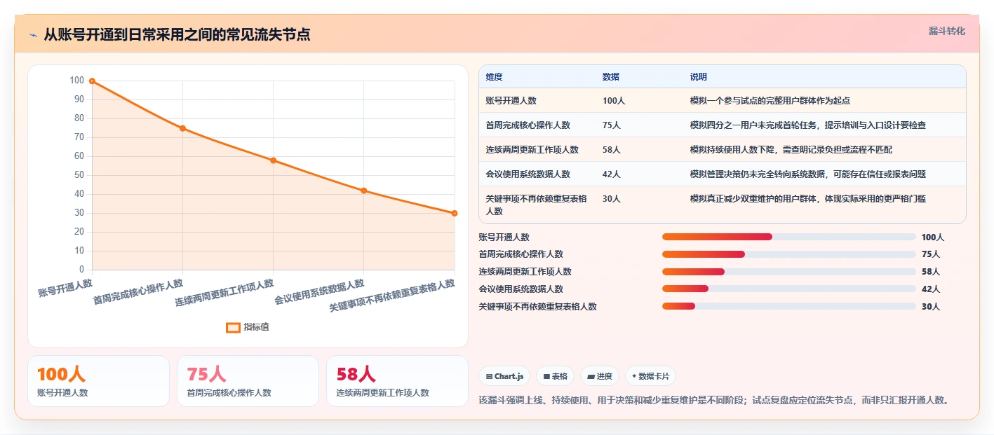Click the 首周完成核心操作人数 progress bar
Viewport: 994px width, 435px height.
tap(789, 254)
